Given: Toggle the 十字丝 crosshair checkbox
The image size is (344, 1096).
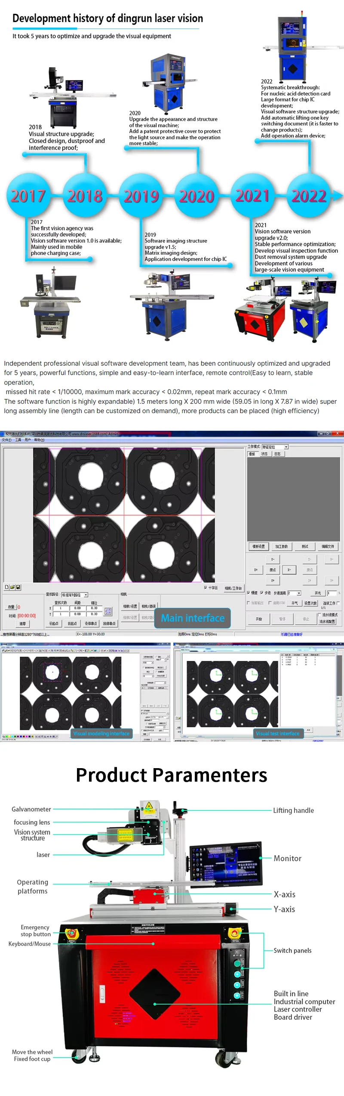Looking at the screenshot, I should (206, 587).
